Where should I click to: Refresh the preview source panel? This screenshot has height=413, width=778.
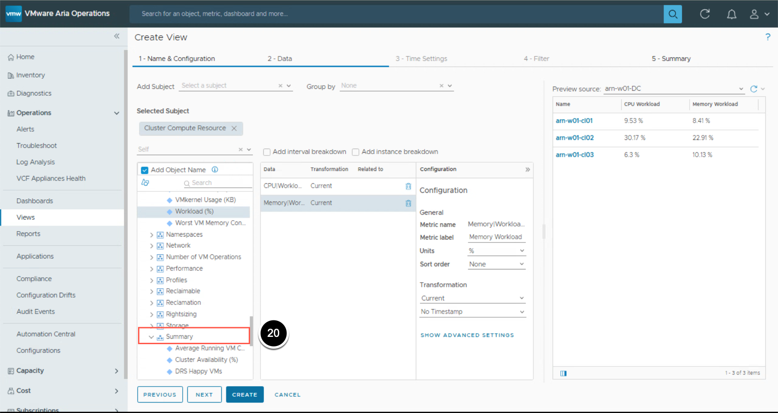[753, 89]
